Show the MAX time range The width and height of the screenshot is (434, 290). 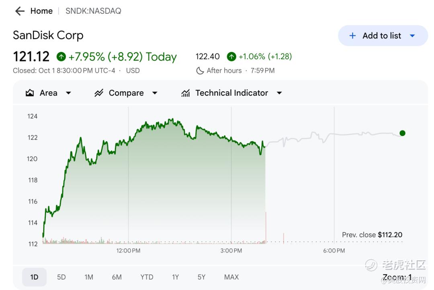pos(231,277)
